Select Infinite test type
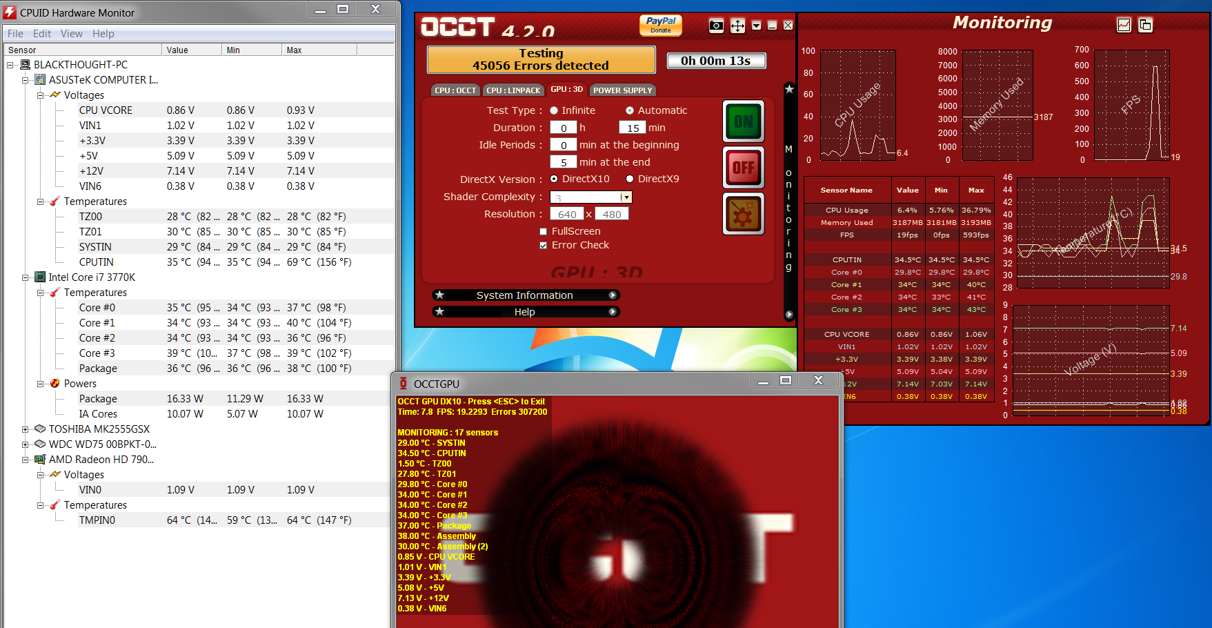The width and height of the screenshot is (1212, 628). point(554,110)
